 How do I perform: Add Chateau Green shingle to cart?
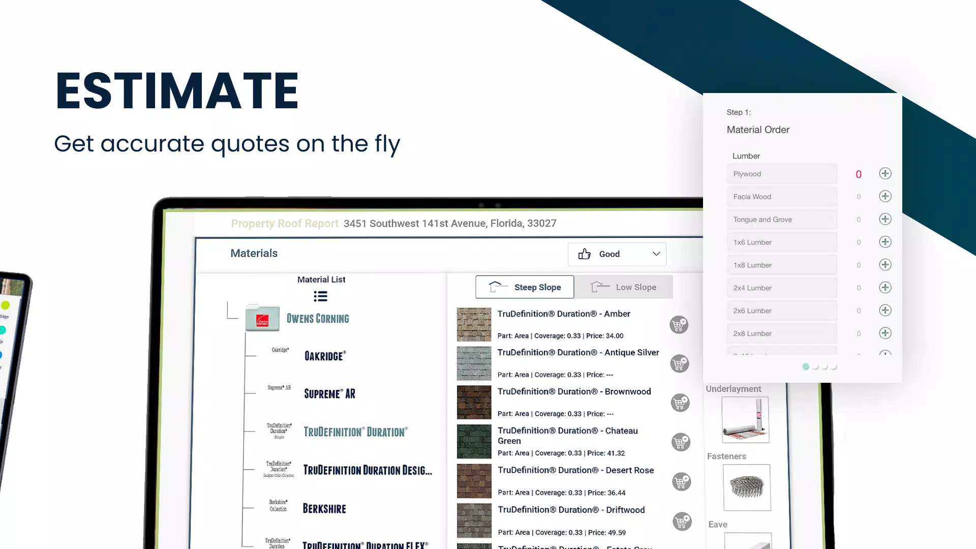pyautogui.click(x=681, y=442)
